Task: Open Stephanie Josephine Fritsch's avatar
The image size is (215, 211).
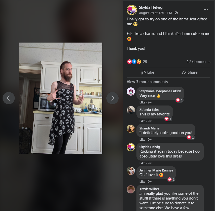Action: point(131,91)
